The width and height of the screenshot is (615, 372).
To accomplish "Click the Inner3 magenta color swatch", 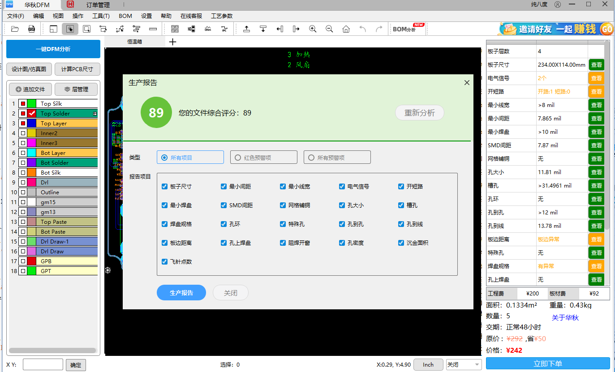I will (31, 143).
